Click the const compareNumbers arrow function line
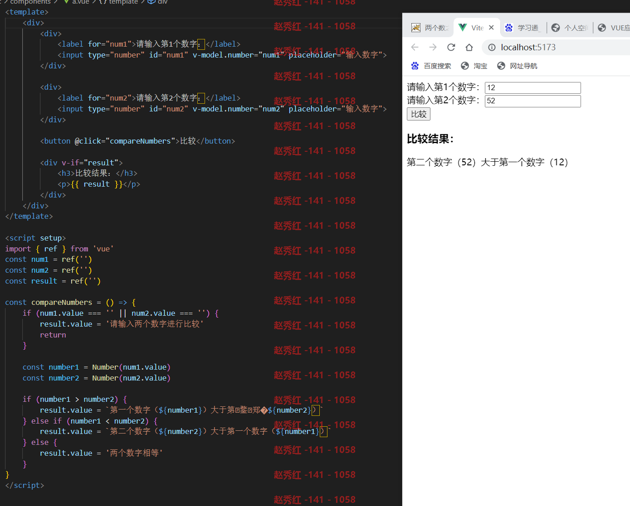This screenshot has width=630, height=506. point(70,302)
